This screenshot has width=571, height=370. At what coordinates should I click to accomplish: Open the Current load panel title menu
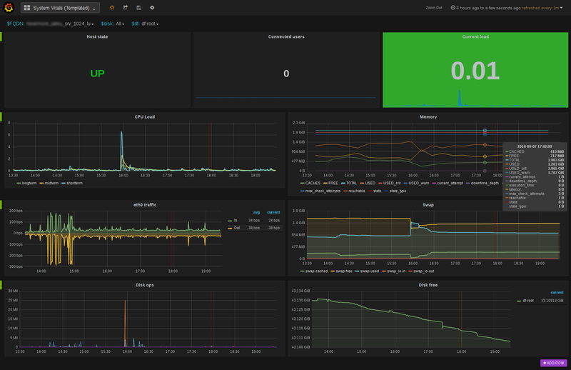(475, 37)
